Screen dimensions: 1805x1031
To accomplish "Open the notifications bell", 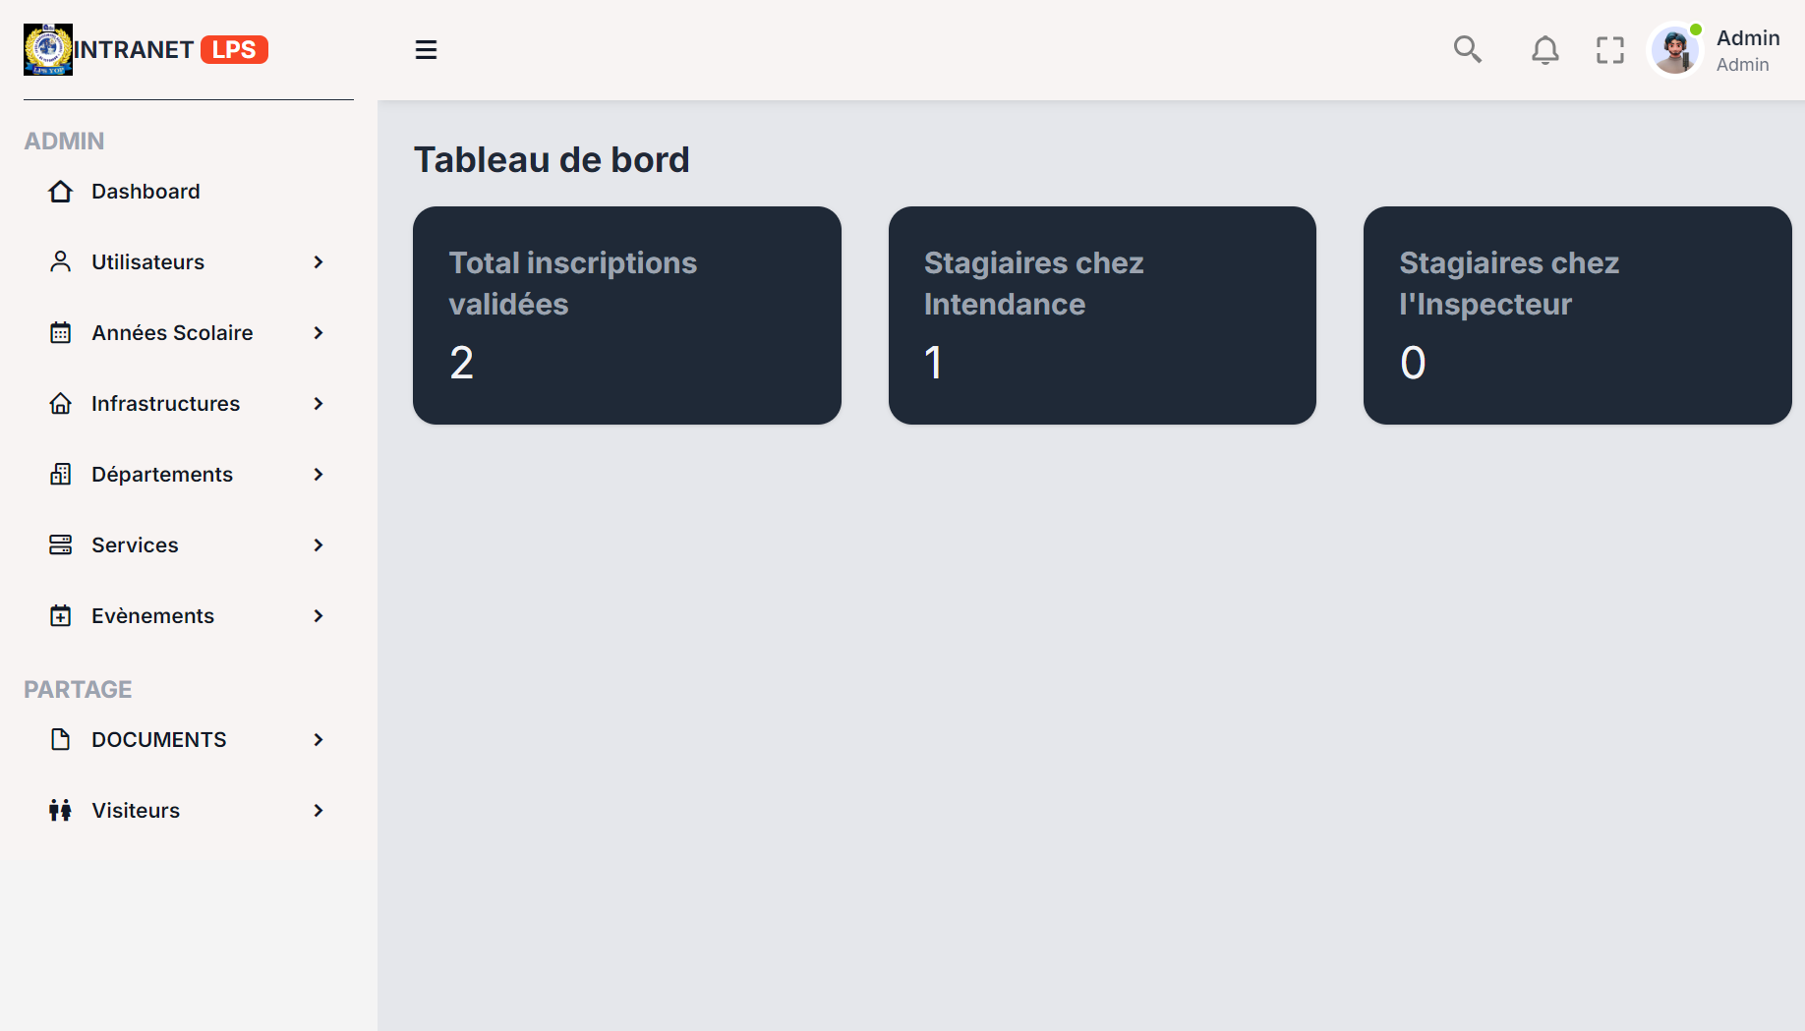I will click(x=1544, y=49).
